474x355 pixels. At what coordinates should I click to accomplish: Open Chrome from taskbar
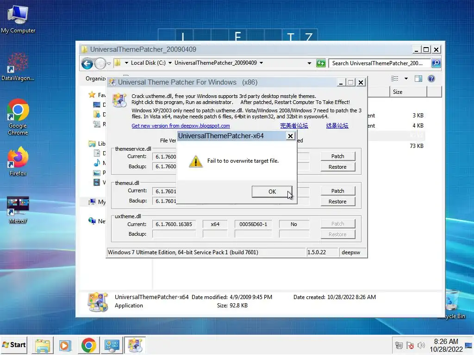click(88, 345)
